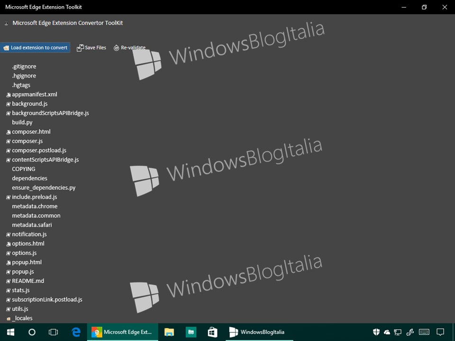Click the icon next to stats.js

[9, 290]
